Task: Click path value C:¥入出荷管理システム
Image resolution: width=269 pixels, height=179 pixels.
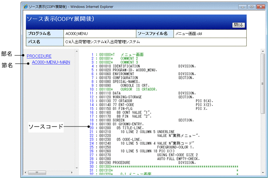Action: click(x=102, y=42)
